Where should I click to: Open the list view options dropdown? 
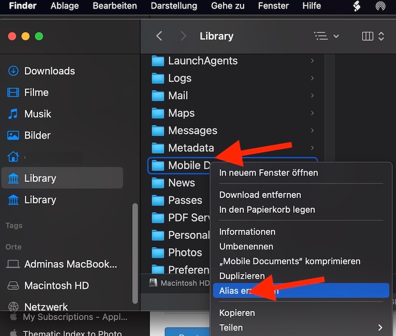326,36
